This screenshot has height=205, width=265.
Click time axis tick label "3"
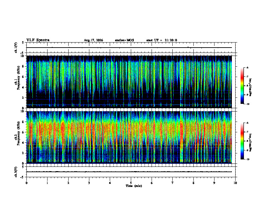89,183
